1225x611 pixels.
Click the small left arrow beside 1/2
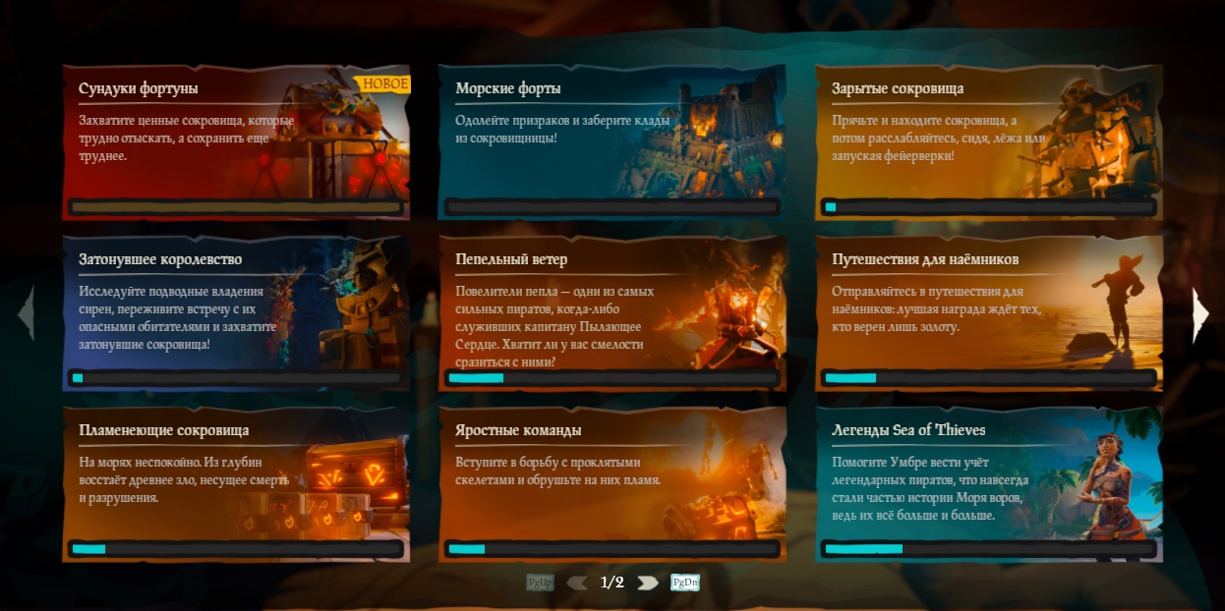point(577,583)
